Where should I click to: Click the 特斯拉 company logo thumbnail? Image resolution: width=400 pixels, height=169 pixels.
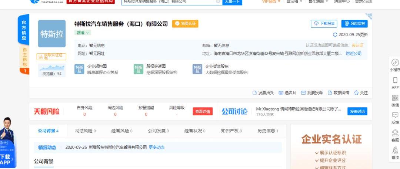(52, 34)
